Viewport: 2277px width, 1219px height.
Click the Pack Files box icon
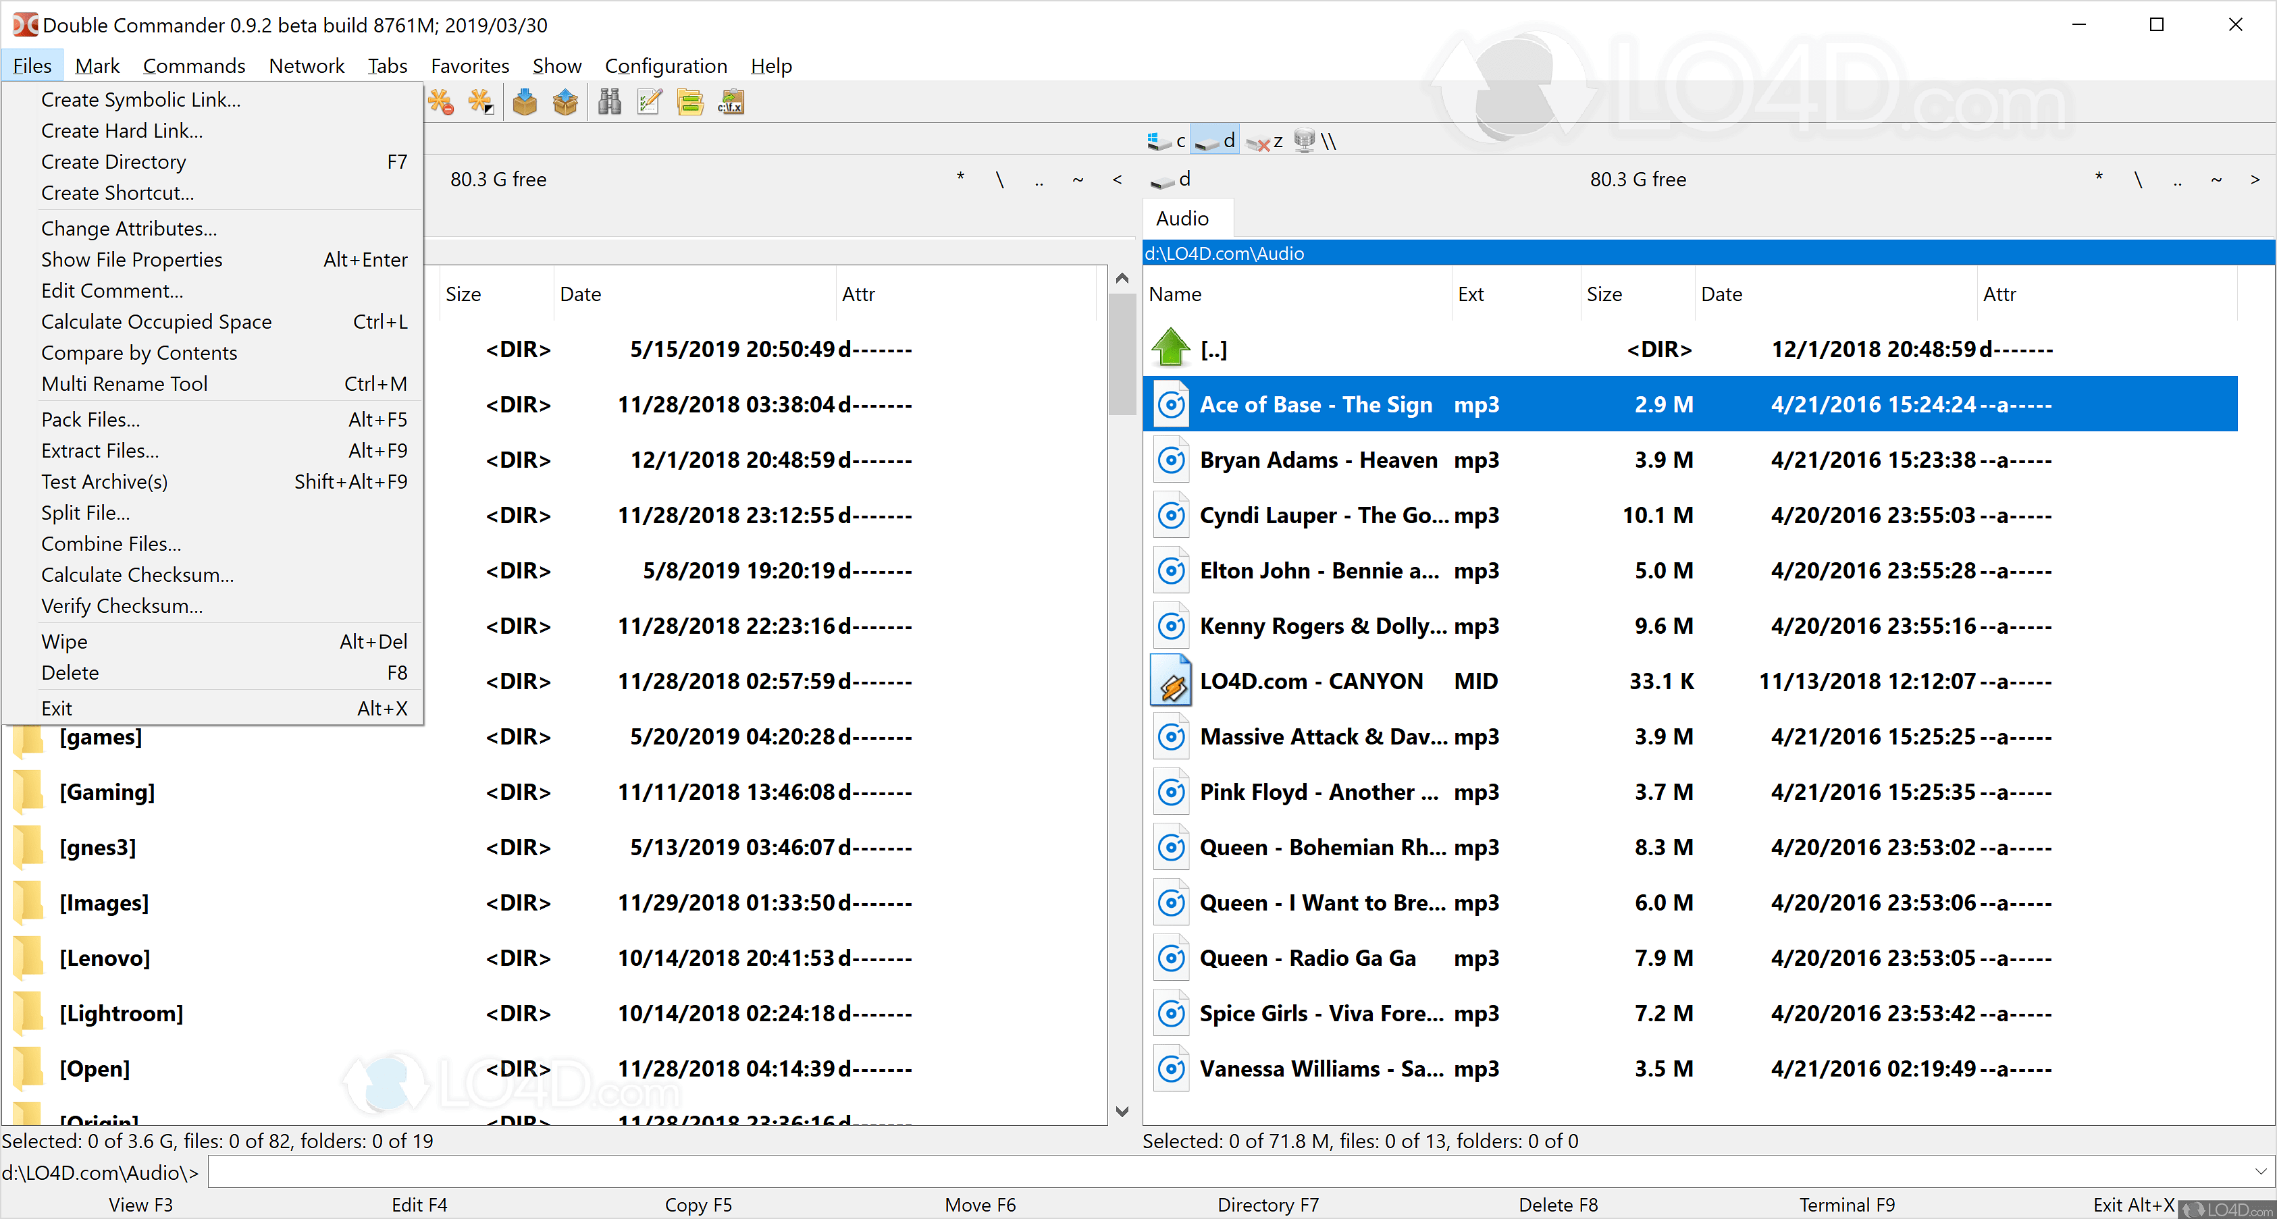click(x=525, y=103)
